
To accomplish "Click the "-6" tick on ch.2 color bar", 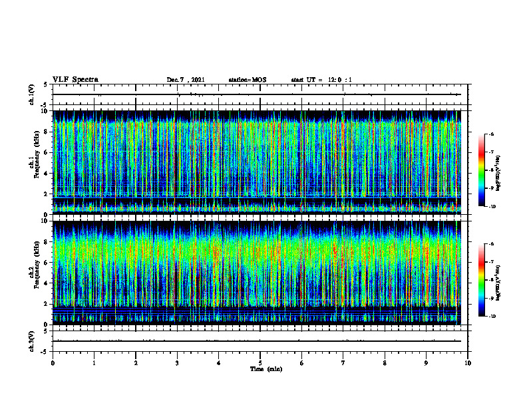I will [491, 244].
